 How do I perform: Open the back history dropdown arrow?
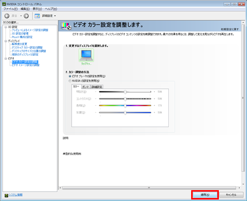point(21,16)
